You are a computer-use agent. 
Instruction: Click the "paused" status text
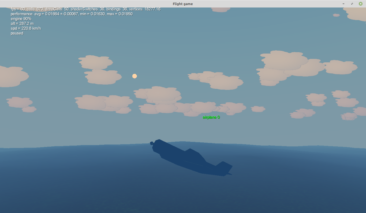17,33
